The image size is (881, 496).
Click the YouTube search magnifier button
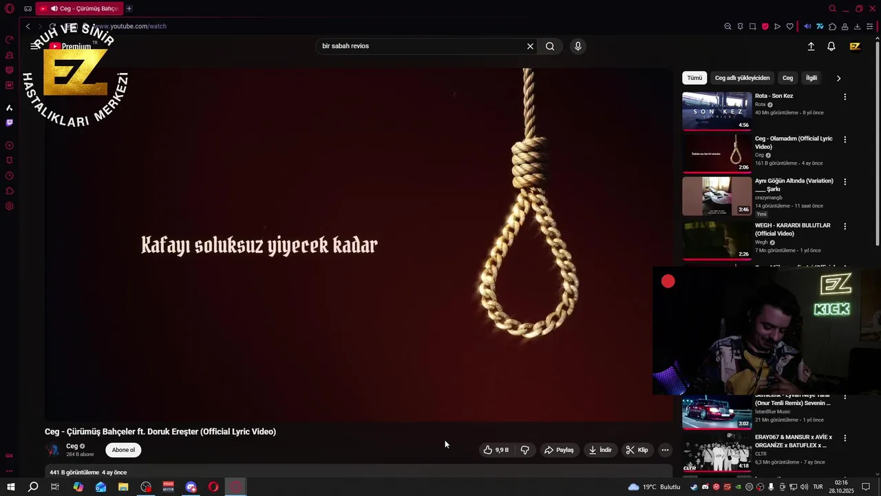coord(550,46)
